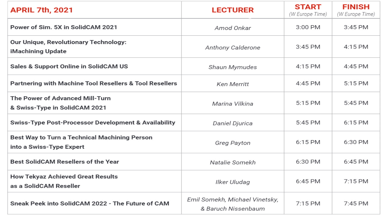Click lecturer name Amod Onkar
Image resolution: width=385 pixels, height=216 pixels.
click(x=233, y=28)
